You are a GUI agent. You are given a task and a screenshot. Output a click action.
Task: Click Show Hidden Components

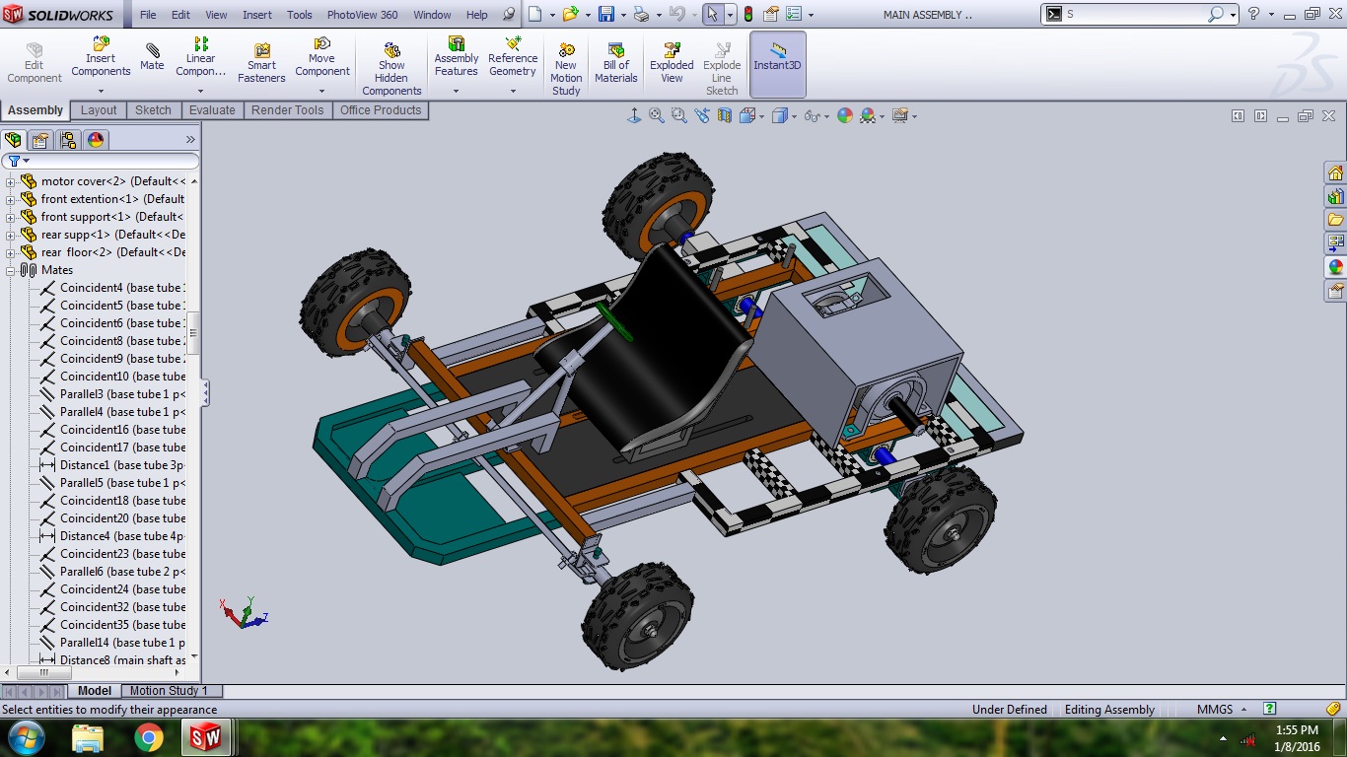(x=391, y=69)
